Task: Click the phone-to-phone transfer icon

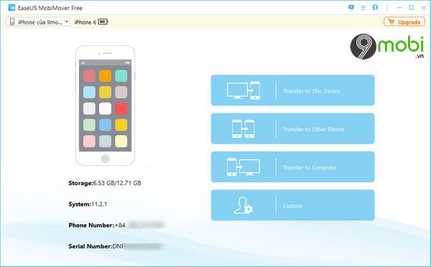Action: pos(244,128)
